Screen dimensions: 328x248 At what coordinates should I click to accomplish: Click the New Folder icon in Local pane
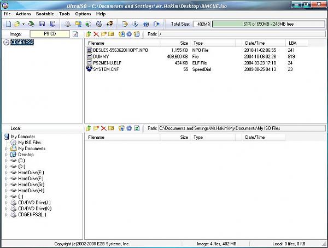96,128
